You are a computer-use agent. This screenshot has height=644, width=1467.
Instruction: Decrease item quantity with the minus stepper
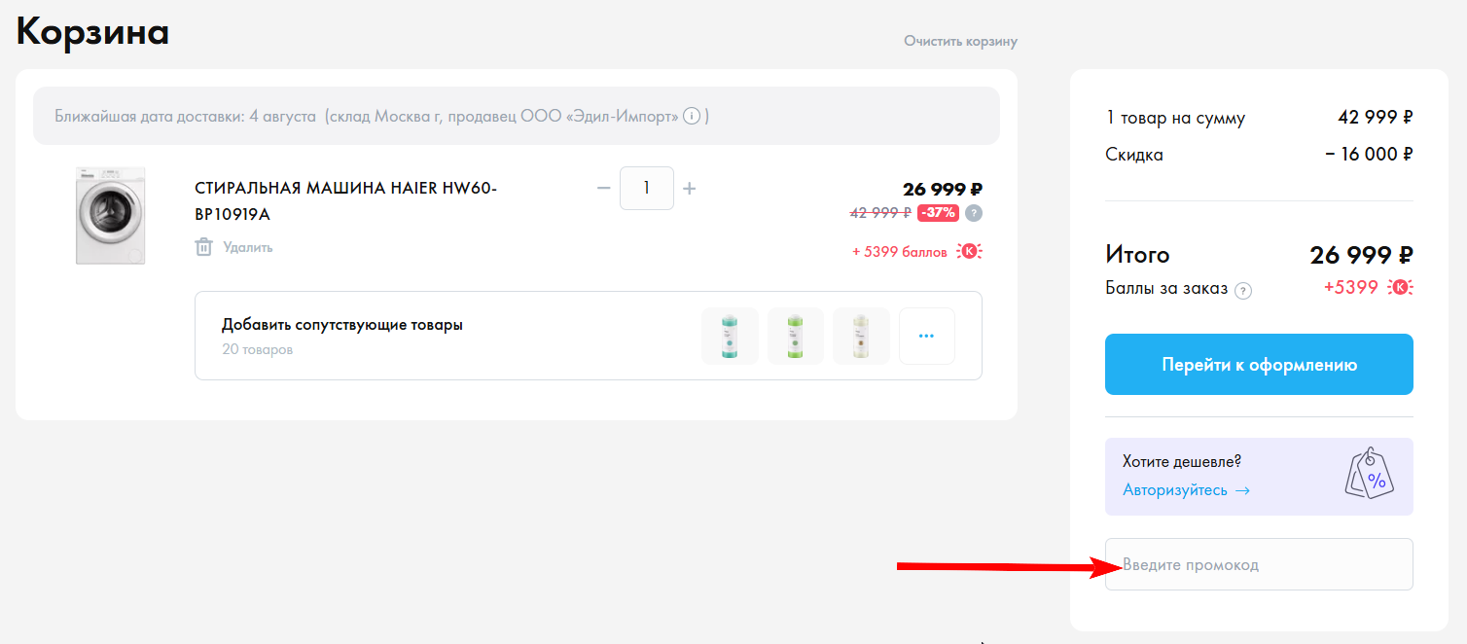[603, 188]
